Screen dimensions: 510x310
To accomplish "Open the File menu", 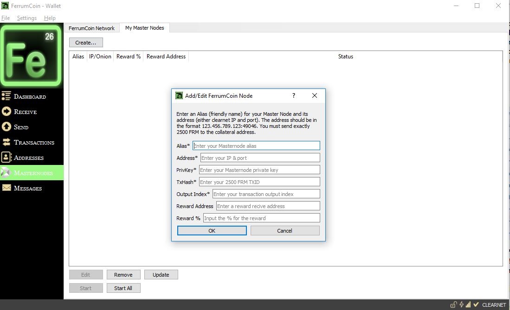I will tap(6, 18).
